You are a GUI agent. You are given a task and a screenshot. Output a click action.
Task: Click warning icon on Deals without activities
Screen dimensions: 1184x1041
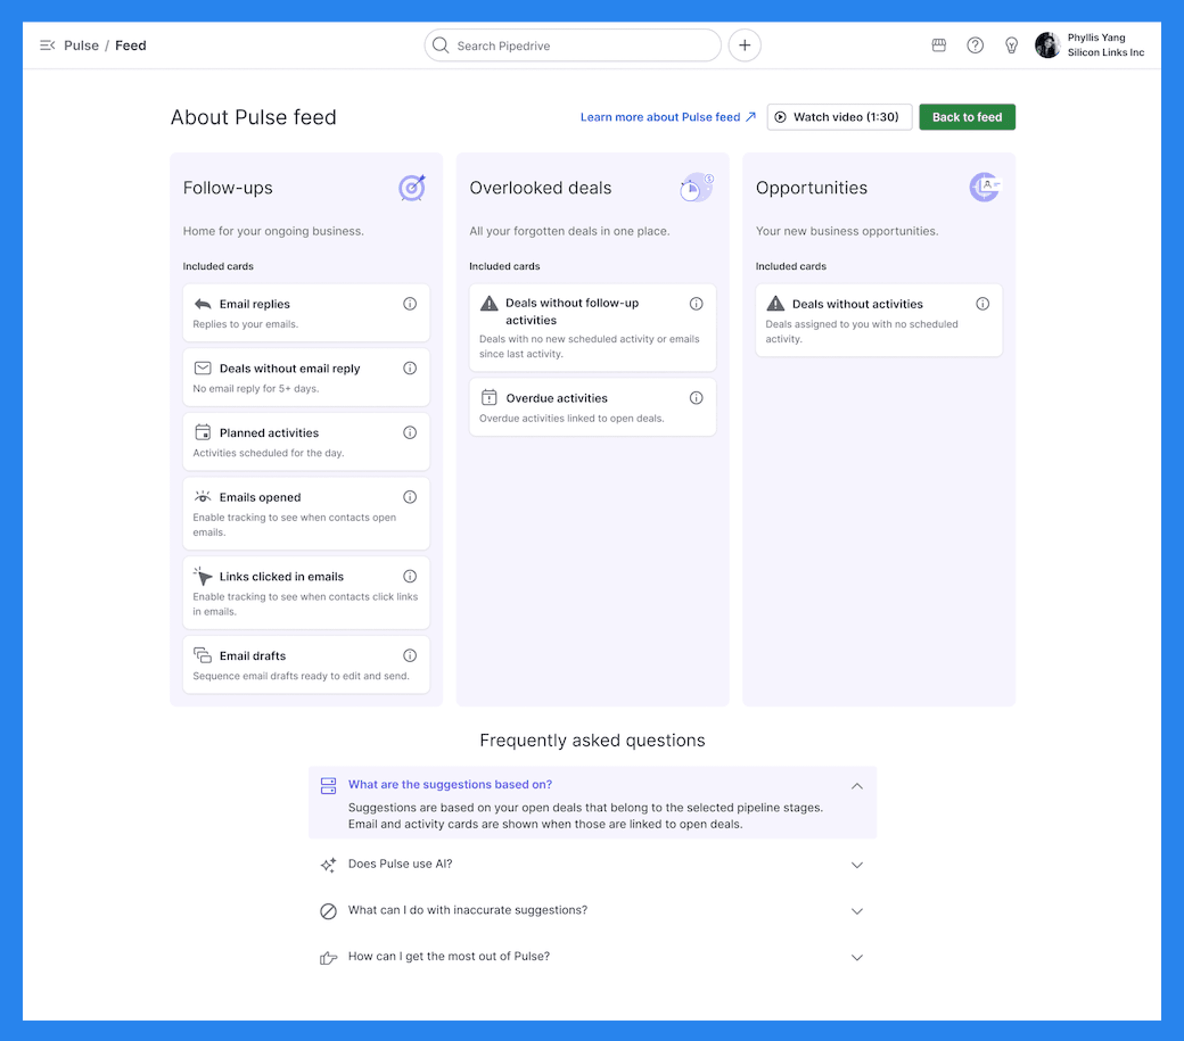(776, 303)
